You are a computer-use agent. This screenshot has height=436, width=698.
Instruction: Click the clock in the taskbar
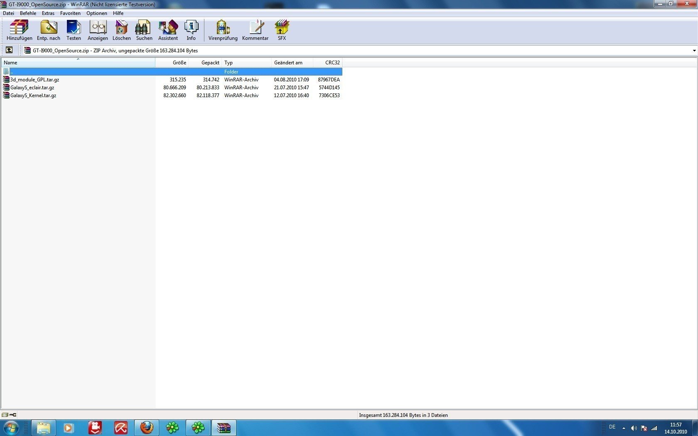point(676,428)
